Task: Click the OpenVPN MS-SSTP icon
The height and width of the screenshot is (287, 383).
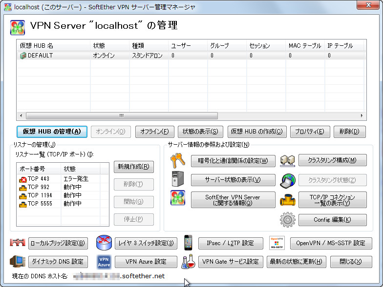Action: 277,243
